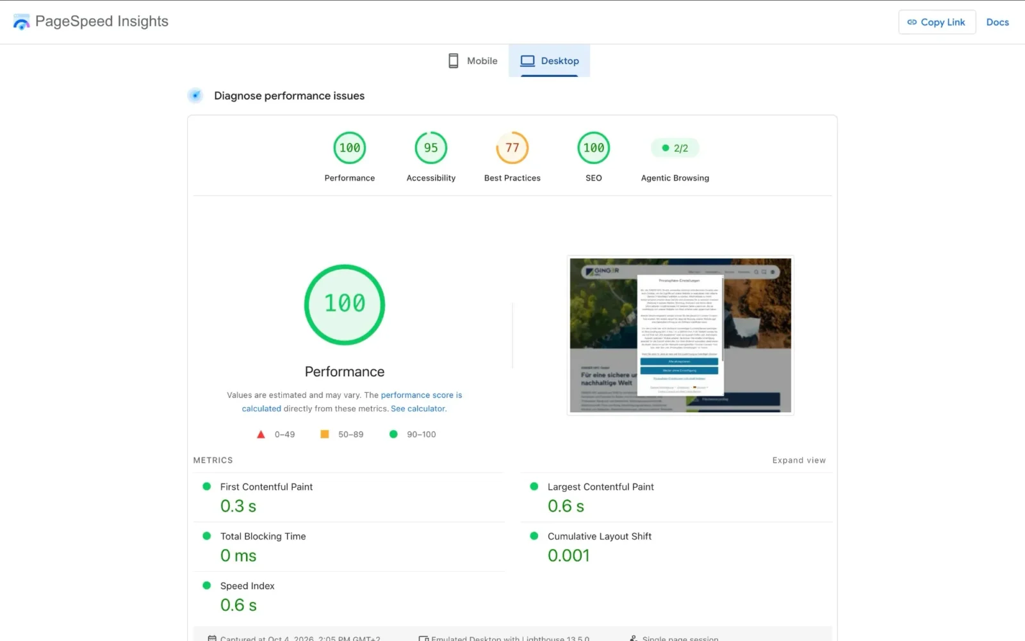Click the Diagnose performance issues heading

[290, 96]
